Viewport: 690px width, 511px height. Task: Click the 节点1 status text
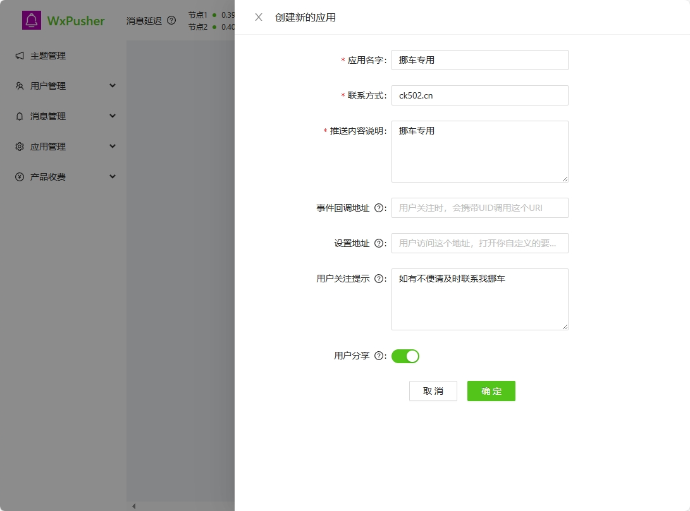197,15
